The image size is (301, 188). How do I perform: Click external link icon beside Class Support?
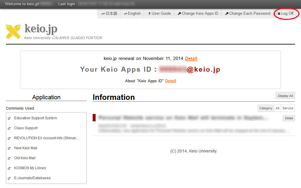tap(9, 128)
